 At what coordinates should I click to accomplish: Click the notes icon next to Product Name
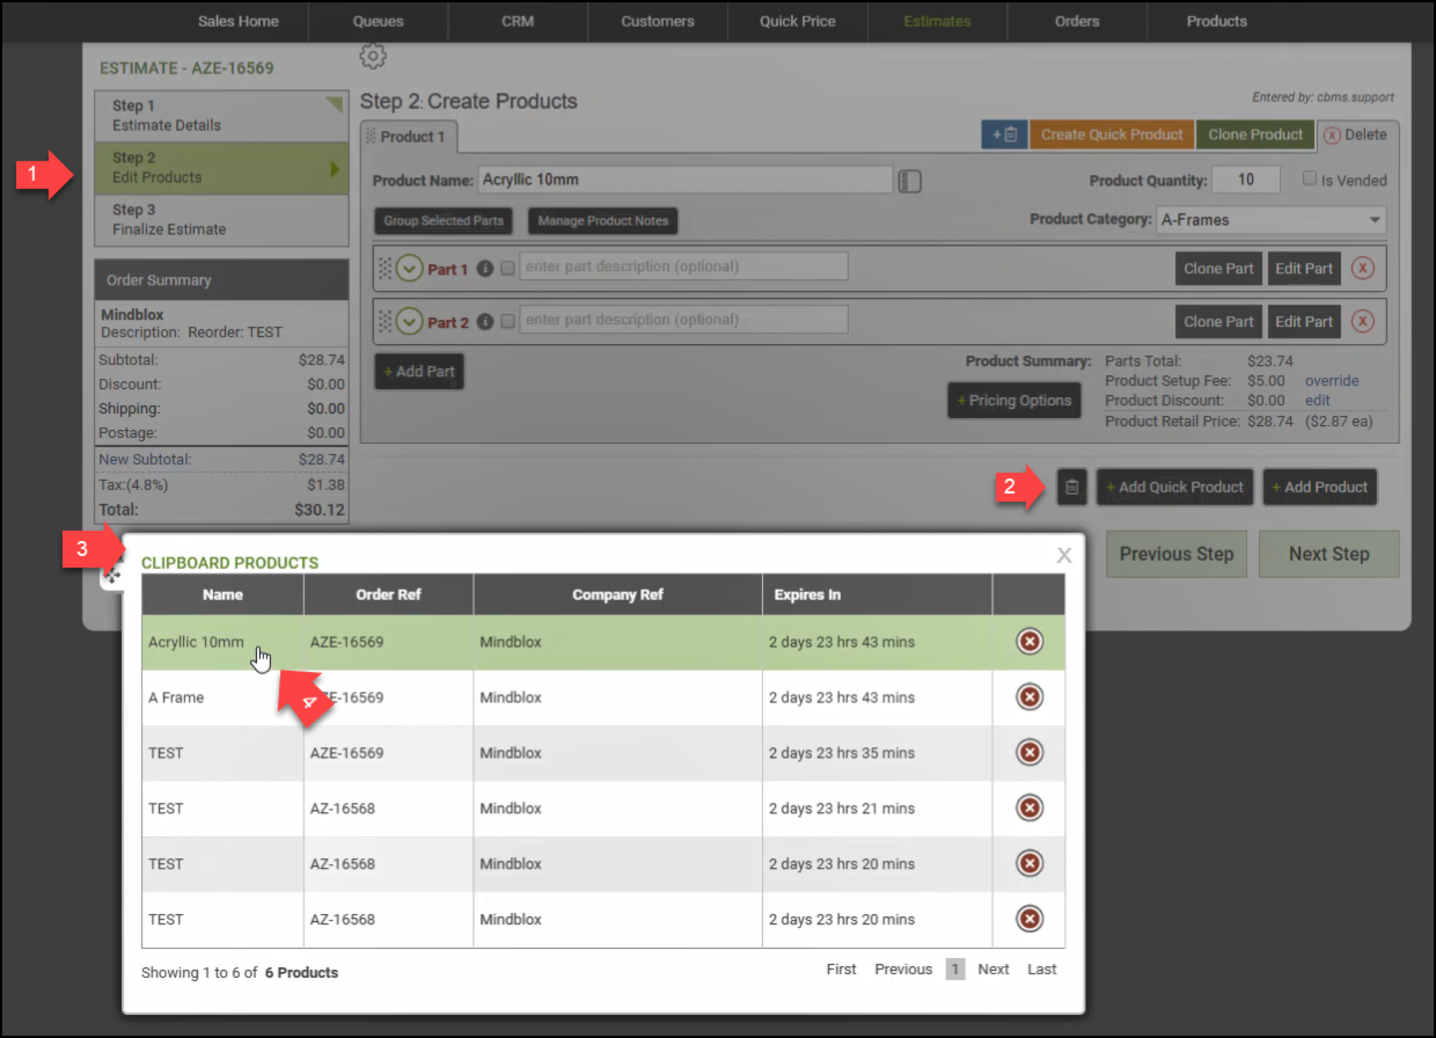point(909,181)
